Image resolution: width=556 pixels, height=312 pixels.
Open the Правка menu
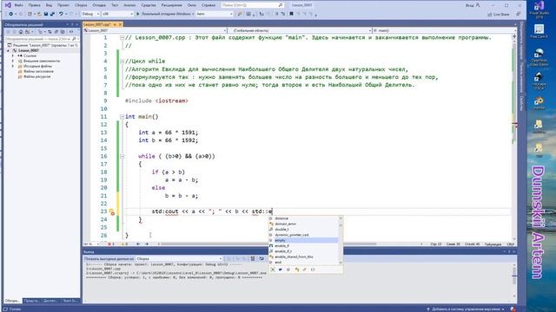coord(35,5)
